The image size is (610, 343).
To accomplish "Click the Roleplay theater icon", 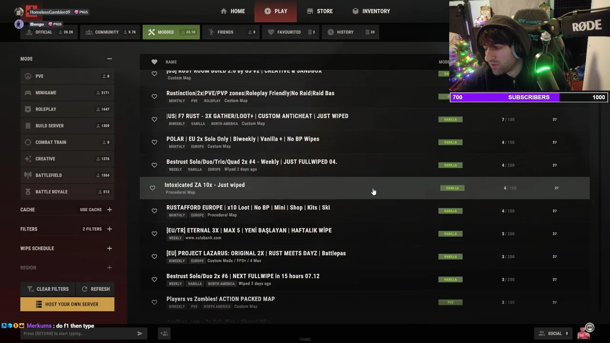I will click(28, 109).
